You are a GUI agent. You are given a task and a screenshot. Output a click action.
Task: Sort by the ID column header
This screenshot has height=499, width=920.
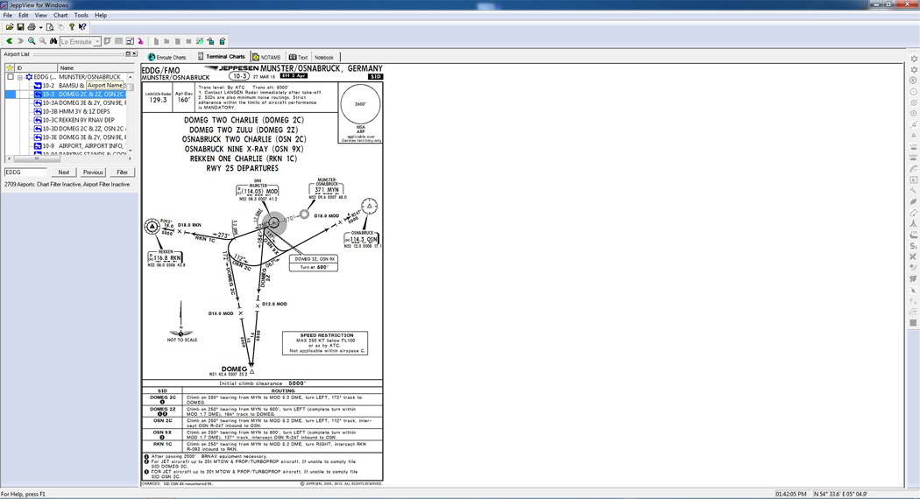click(37, 68)
